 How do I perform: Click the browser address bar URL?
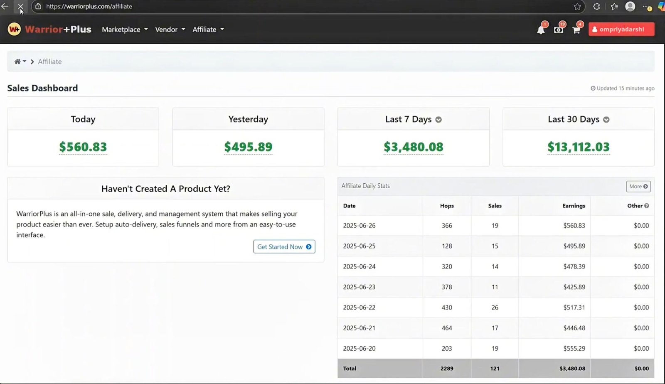pos(89,6)
